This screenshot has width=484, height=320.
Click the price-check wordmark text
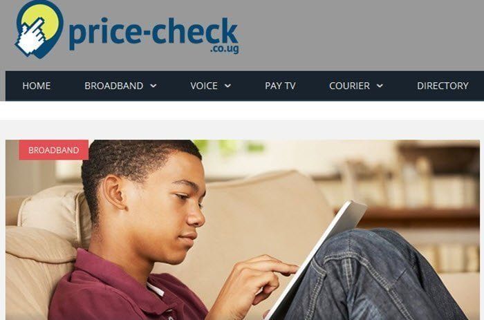[153, 33]
